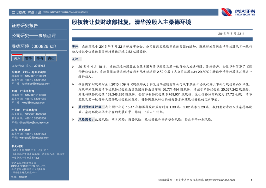Open related report 《再生资源O2O平台上线》
This screenshot has height=188, width=266.
(29, 150)
